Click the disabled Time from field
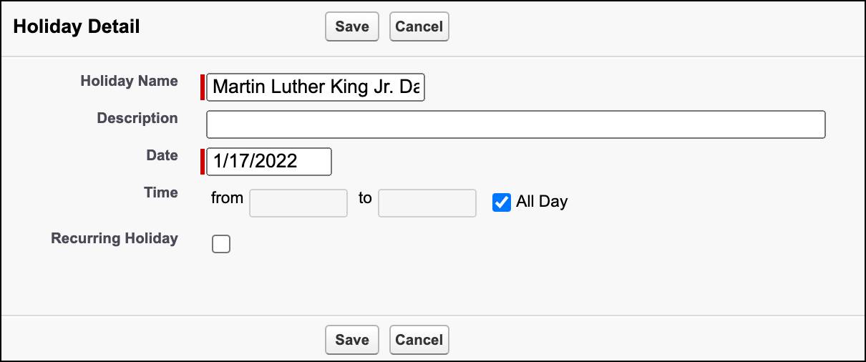Screen dimensions: 866x362 (x=298, y=202)
